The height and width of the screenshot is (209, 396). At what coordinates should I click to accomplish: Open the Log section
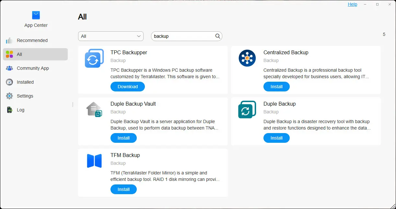pos(20,110)
